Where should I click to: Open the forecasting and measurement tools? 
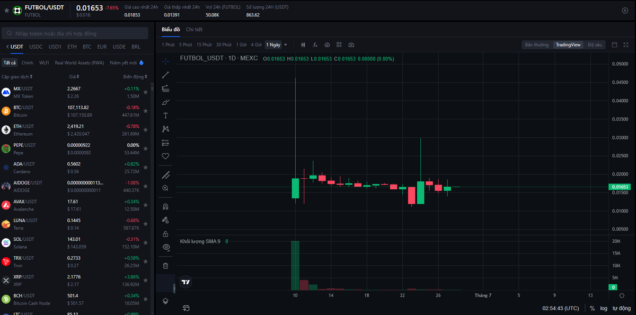pyautogui.click(x=165, y=142)
